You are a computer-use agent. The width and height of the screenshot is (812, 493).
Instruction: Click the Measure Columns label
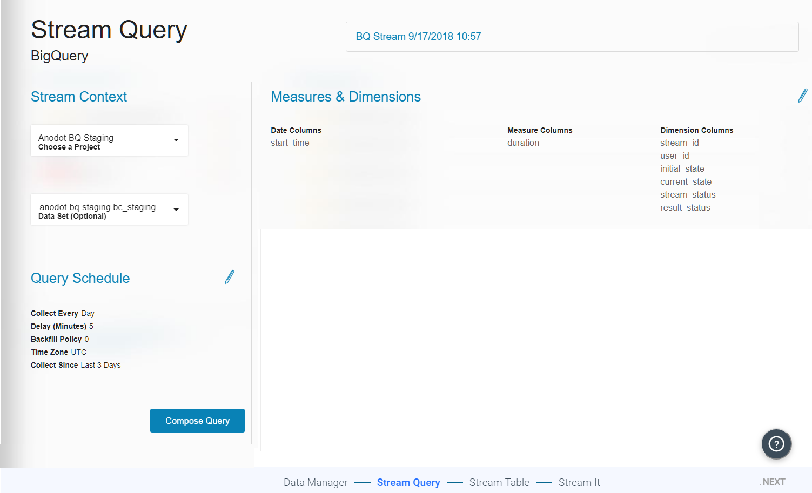(x=540, y=130)
